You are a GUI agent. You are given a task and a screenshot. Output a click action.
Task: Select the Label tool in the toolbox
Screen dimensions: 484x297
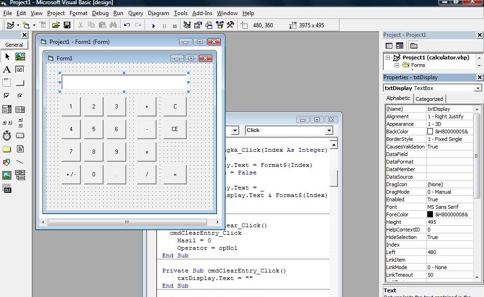point(7,69)
